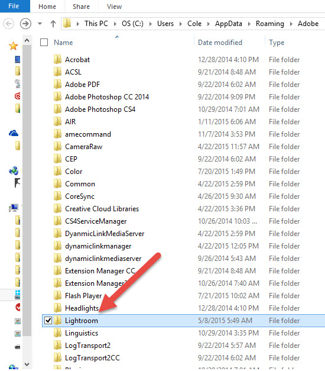The image size is (325, 371).
Task: Select the Creative Cloud Libraries folder name
Action: coord(102,209)
